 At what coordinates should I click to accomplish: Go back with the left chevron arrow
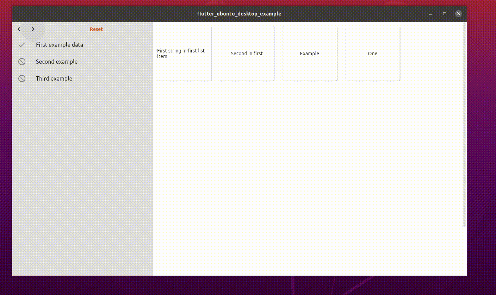tap(19, 29)
